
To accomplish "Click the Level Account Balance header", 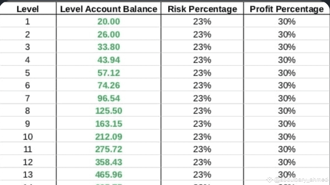I will click(x=109, y=9).
